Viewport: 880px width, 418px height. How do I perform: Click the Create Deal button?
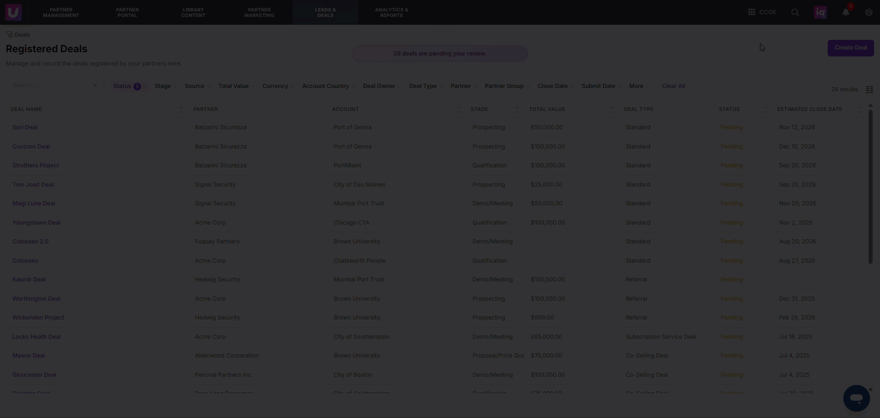[x=851, y=48]
